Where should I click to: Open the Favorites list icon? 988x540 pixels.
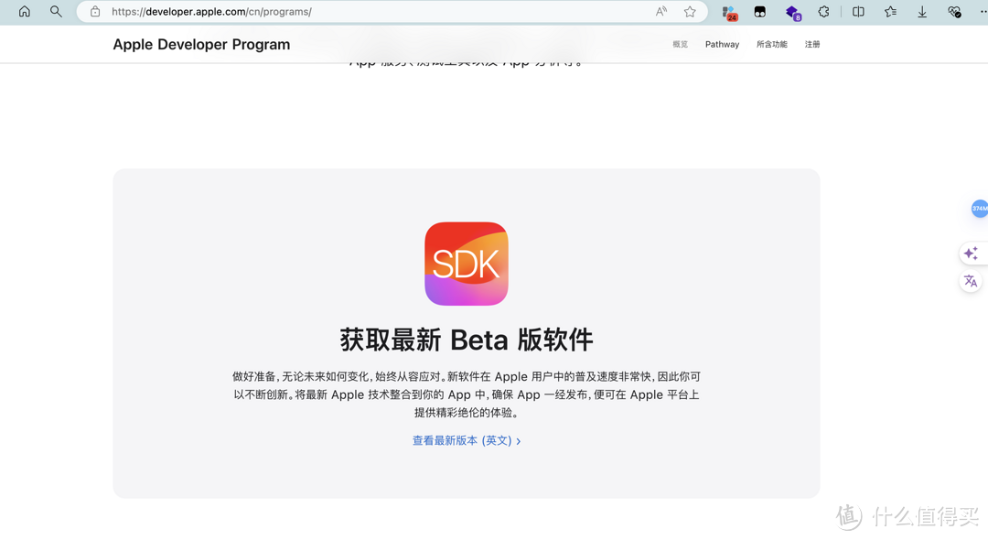(890, 11)
